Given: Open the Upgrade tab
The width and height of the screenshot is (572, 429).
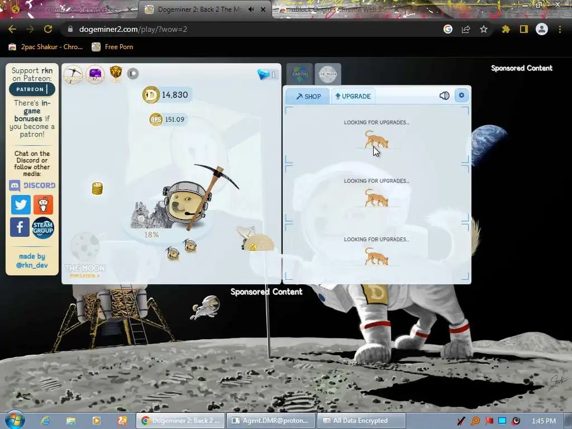Looking at the screenshot, I should (x=353, y=96).
